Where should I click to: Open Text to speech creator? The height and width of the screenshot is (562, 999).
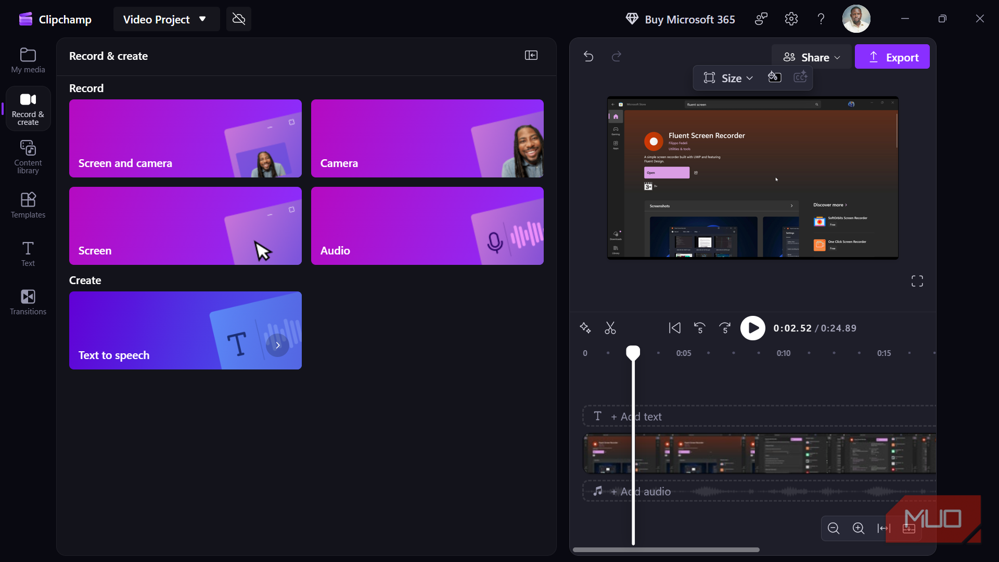tap(185, 330)
